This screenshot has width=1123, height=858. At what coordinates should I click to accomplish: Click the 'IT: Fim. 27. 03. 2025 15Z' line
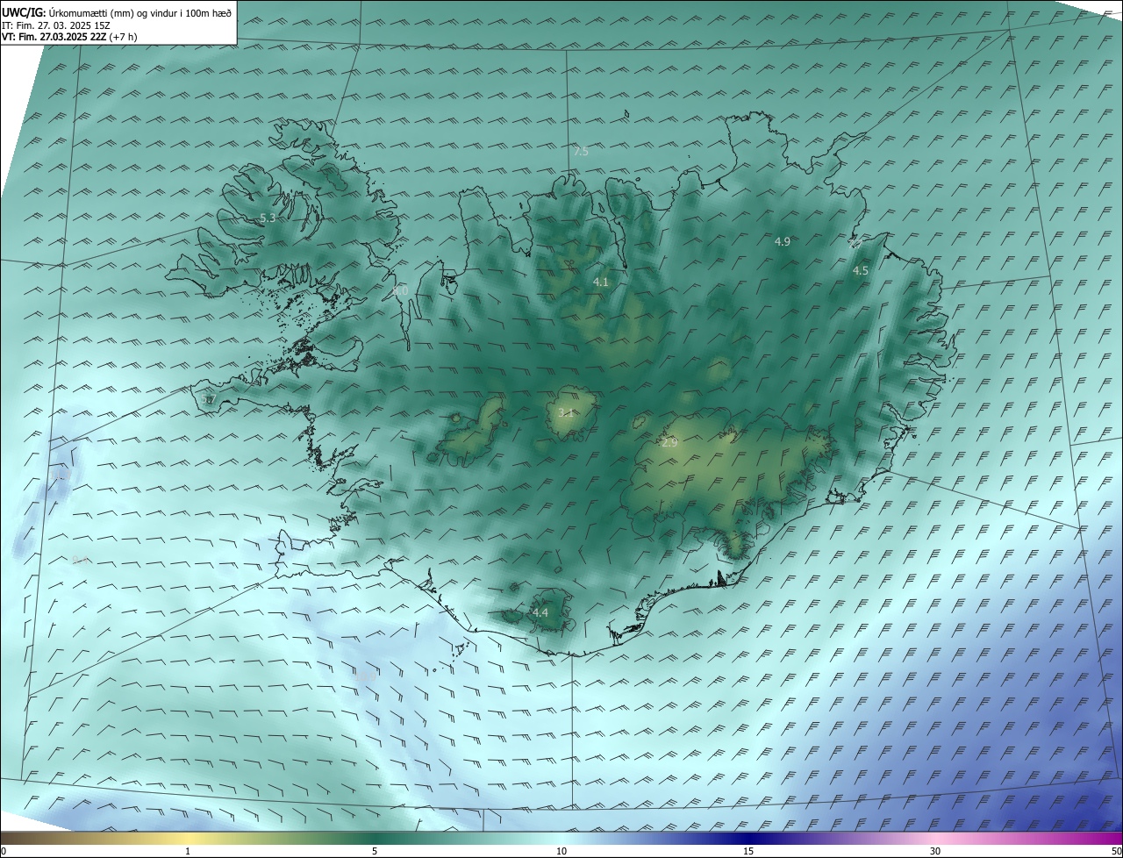point(56,25)
